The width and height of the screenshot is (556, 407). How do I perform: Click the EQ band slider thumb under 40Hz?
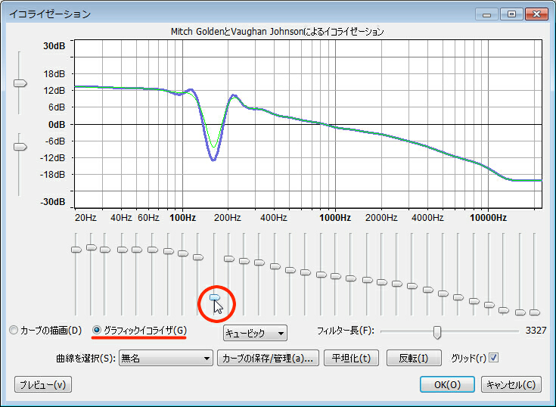[x=122, y=250]
